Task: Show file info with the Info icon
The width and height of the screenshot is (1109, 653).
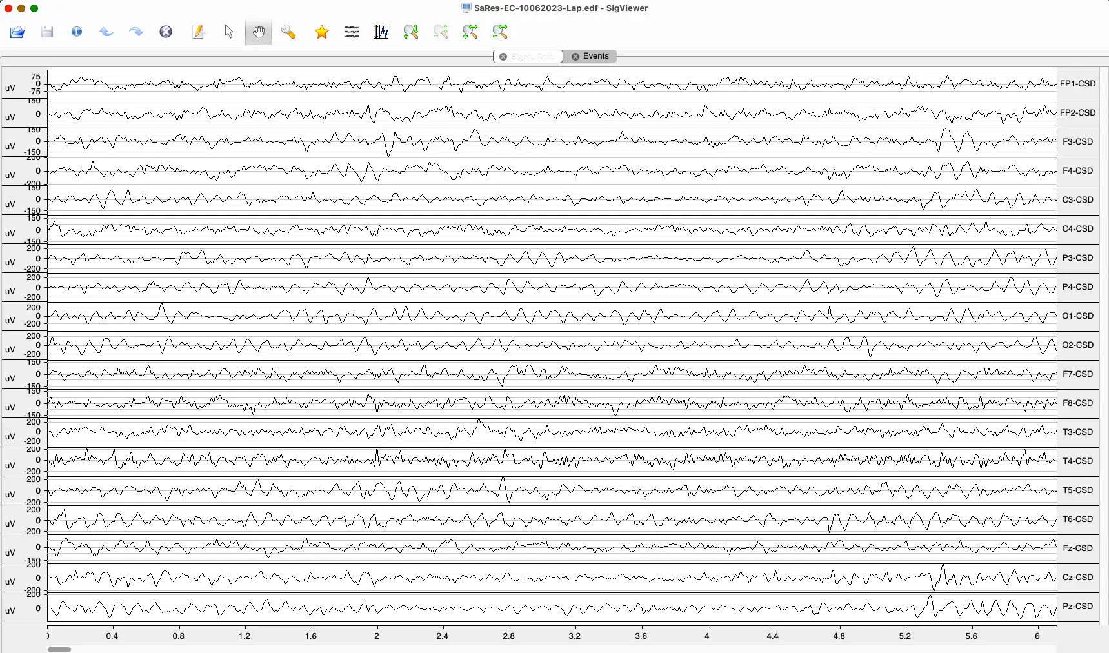Action: tap(77, 32)
